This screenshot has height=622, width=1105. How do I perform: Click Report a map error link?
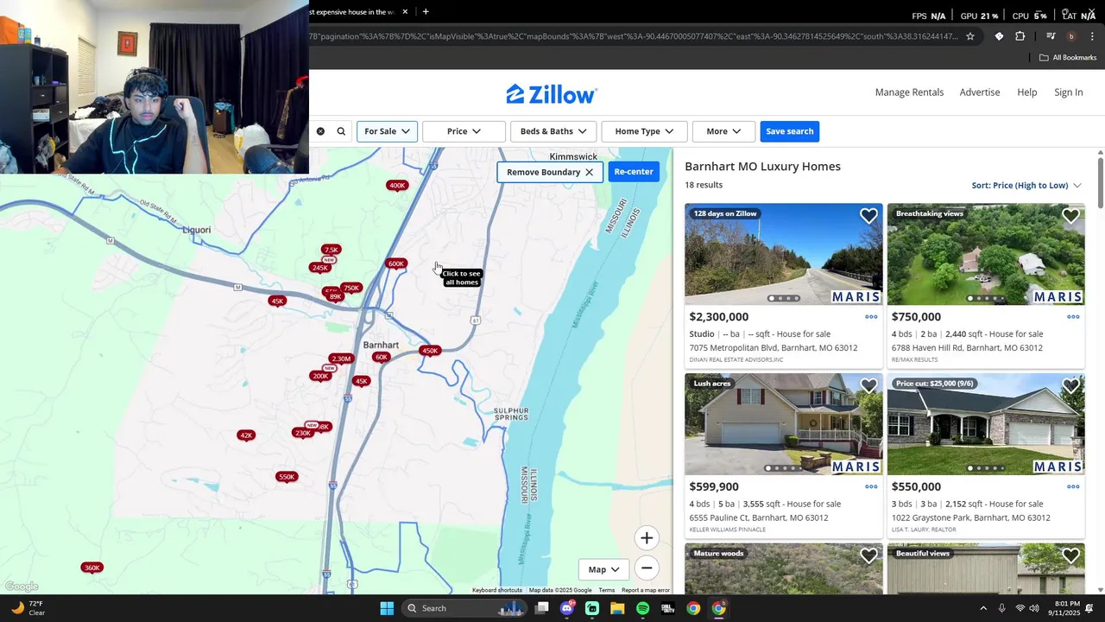point(646,590)
